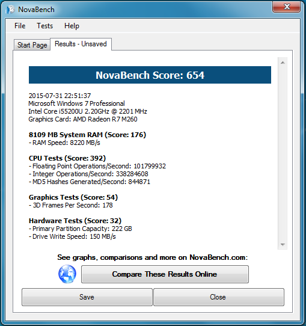Viewport: 306px width, 326px height.
Task: Close the NovaBench window
Action: coord(287,7)
